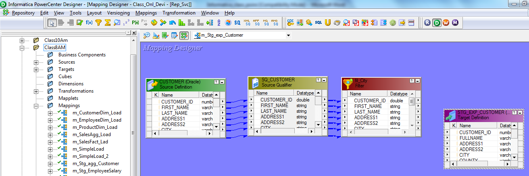
Task: Click FULLNAME port in STG_EXP_CUSTOMER target
Action: (471, 138)
